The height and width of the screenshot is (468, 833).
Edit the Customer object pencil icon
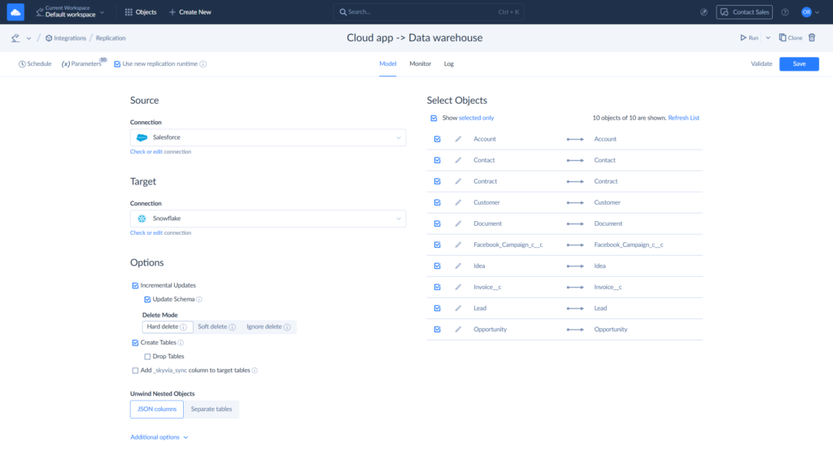tap(458, 202)
